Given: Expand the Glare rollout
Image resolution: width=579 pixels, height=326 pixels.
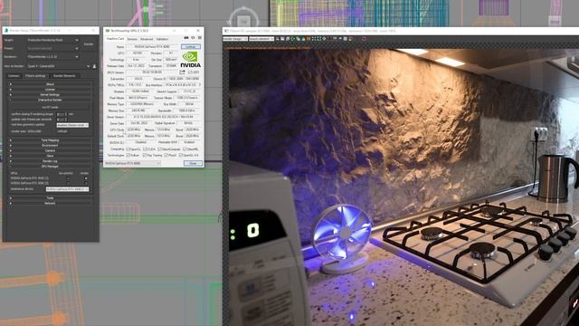Looking at the screenshot, I should 51,156.
